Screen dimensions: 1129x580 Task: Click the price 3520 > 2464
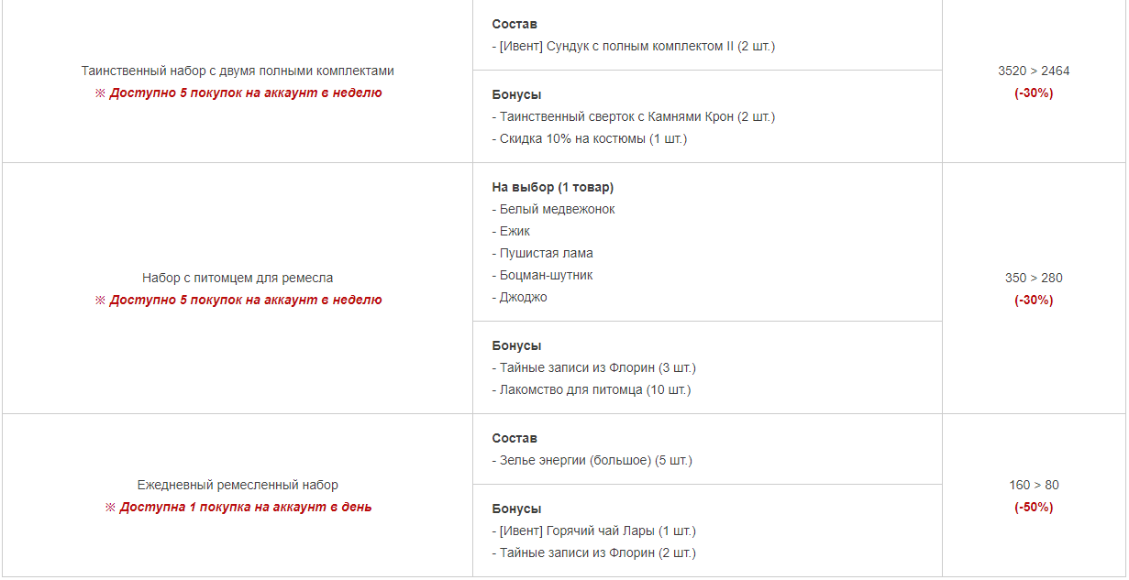pyautogui.click(x=1034, y=71)
